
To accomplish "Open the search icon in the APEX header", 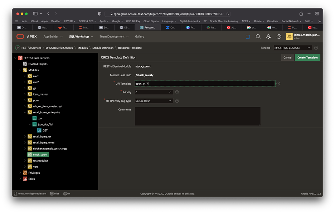I will click(x=258, y=36).
